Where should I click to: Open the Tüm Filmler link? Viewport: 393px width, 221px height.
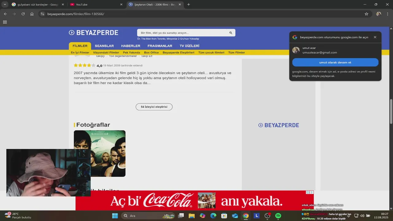pos(236,52)
